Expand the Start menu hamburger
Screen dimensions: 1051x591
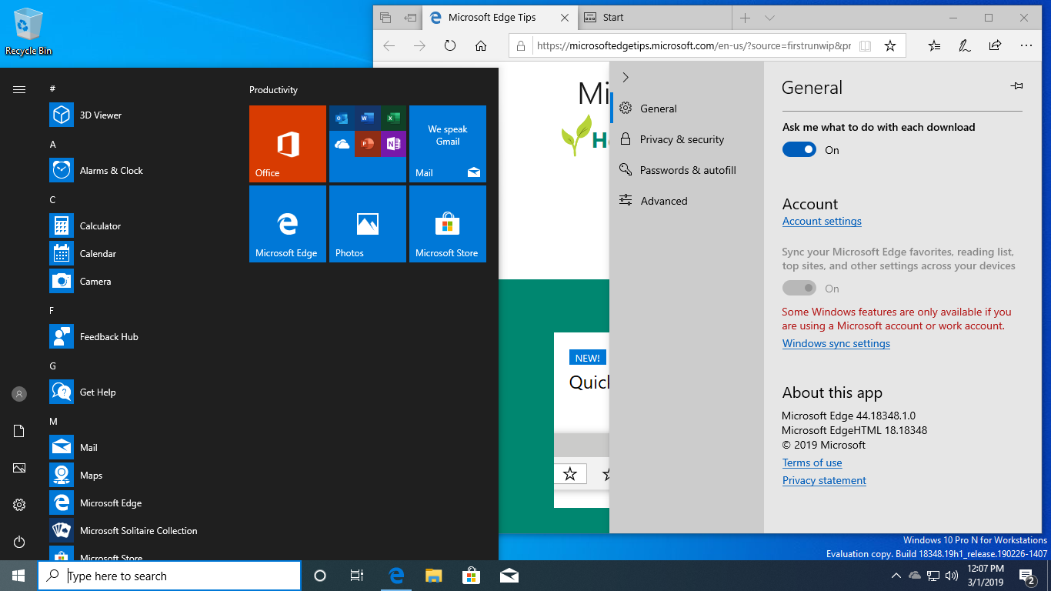point(19,89)
